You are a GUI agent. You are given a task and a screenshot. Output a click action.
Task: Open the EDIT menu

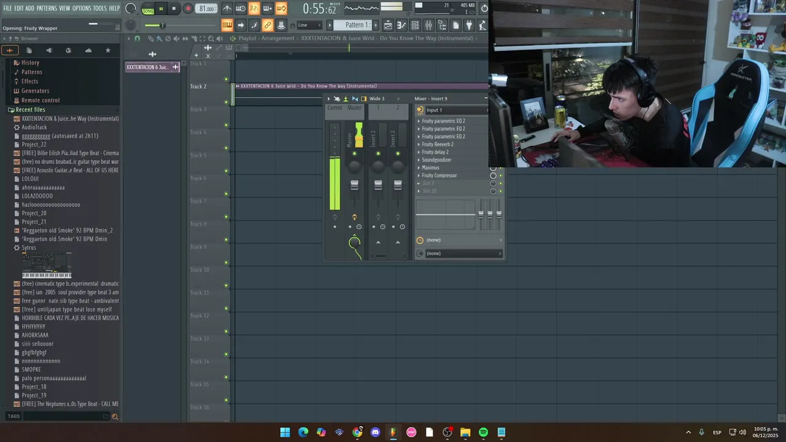(19, 8)
